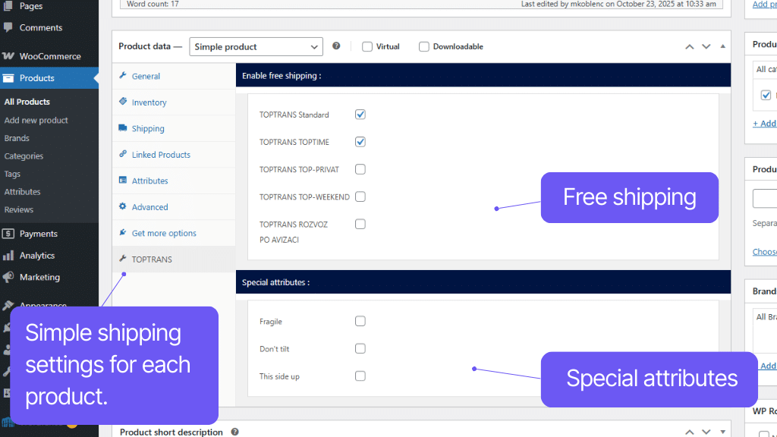777x437 pixels.
Task: Open Add new product submenu item
Action: (x=36, y=120)
